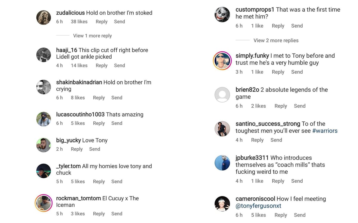Screen dimensions: 358x223
Task: View the 38 likes on zudalicious's comment
Action: (79, 21)
